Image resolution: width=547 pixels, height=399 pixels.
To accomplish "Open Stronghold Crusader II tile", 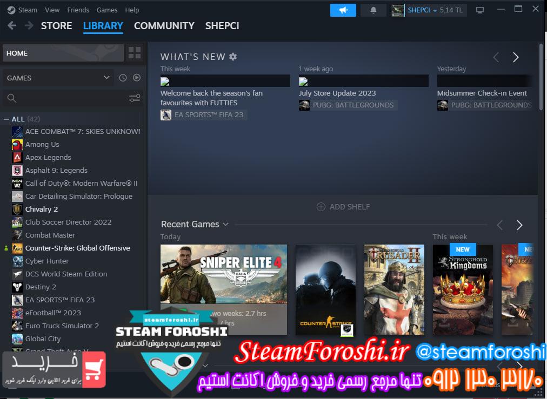I will click(x=394, y=289).
